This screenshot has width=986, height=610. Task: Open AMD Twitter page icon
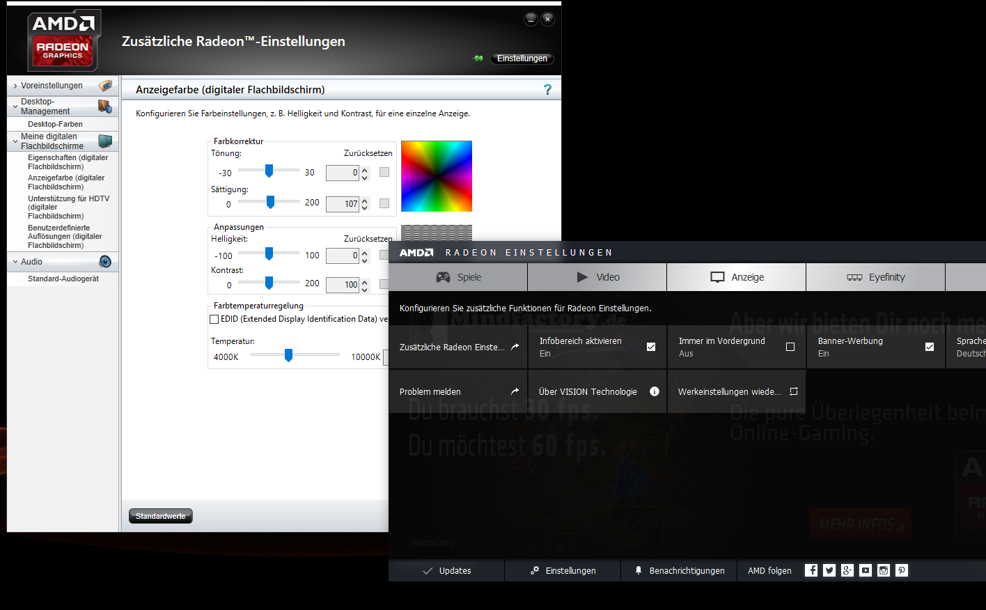click(x=829, y=570)
